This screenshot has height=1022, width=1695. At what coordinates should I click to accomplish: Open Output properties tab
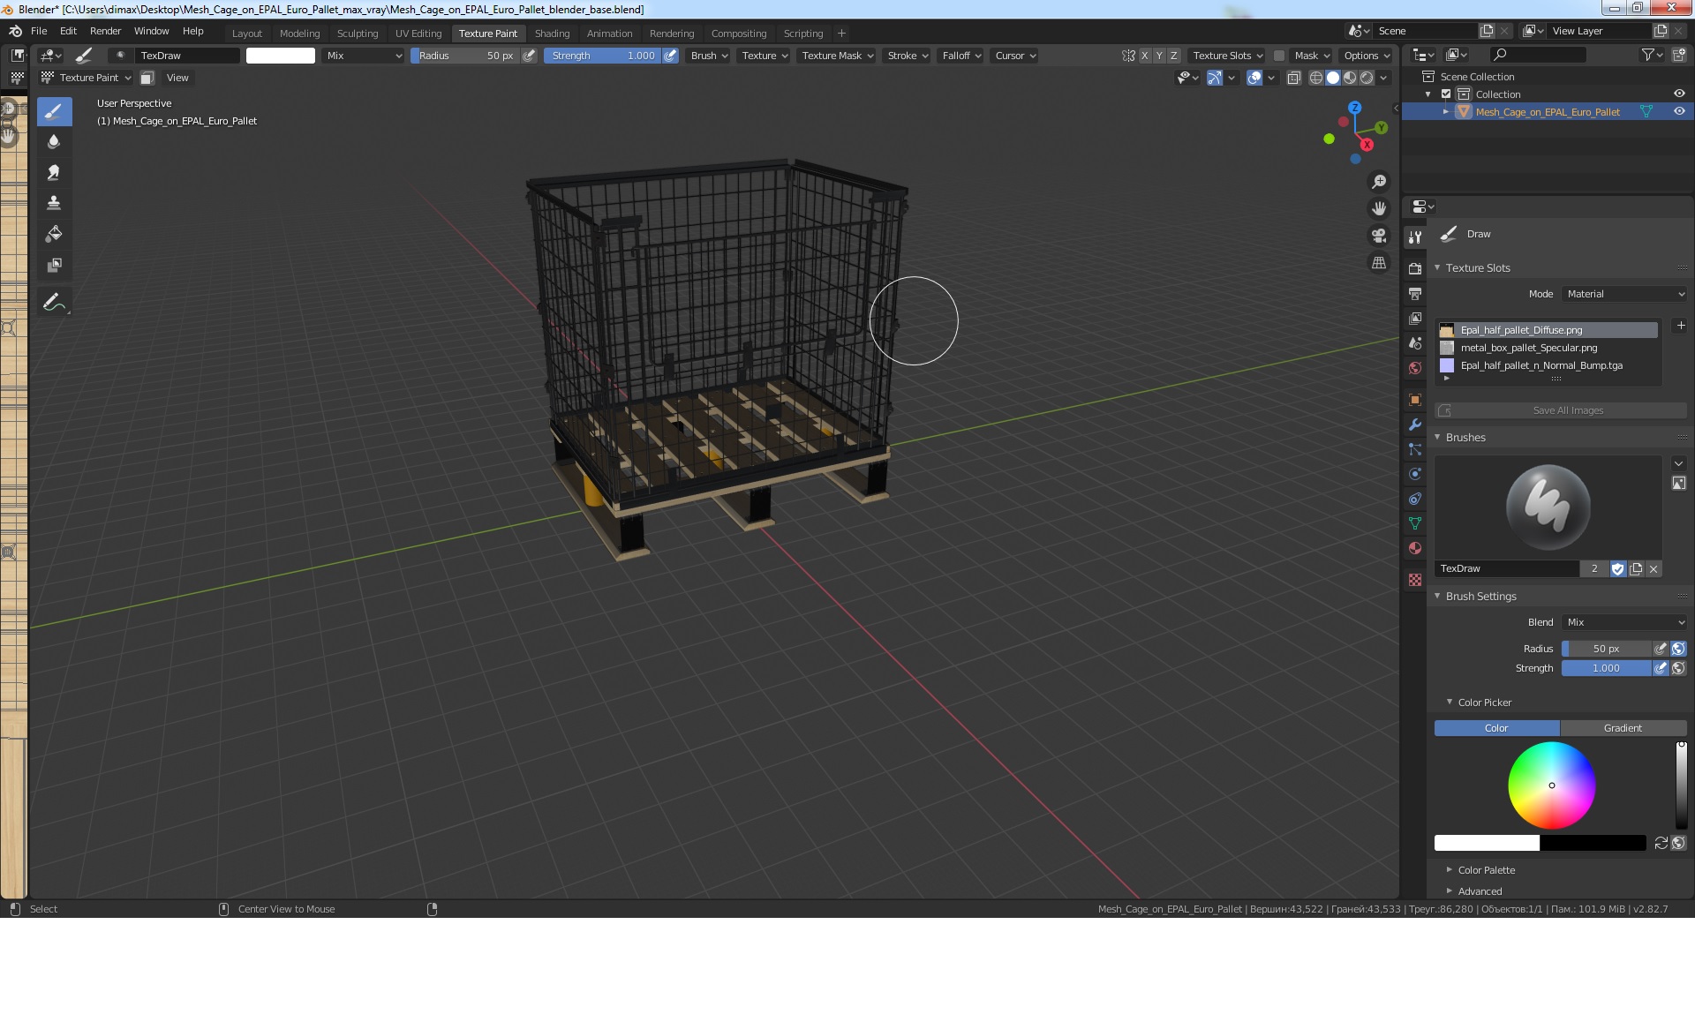coord(1415,293)
